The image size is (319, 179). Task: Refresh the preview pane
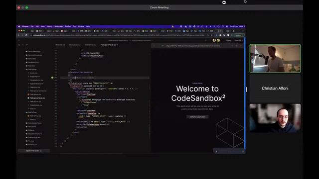(x=162, y=46)
